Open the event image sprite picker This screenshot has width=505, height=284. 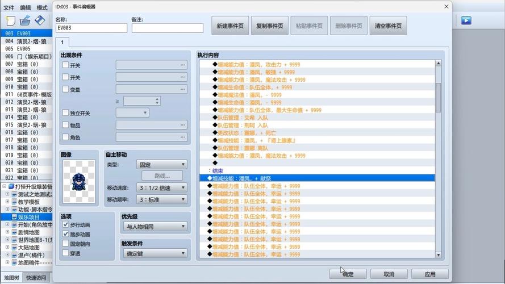point(79,182)
